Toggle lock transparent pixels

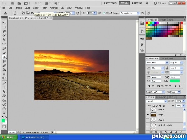pyautogui.click(x=154, y=105)
